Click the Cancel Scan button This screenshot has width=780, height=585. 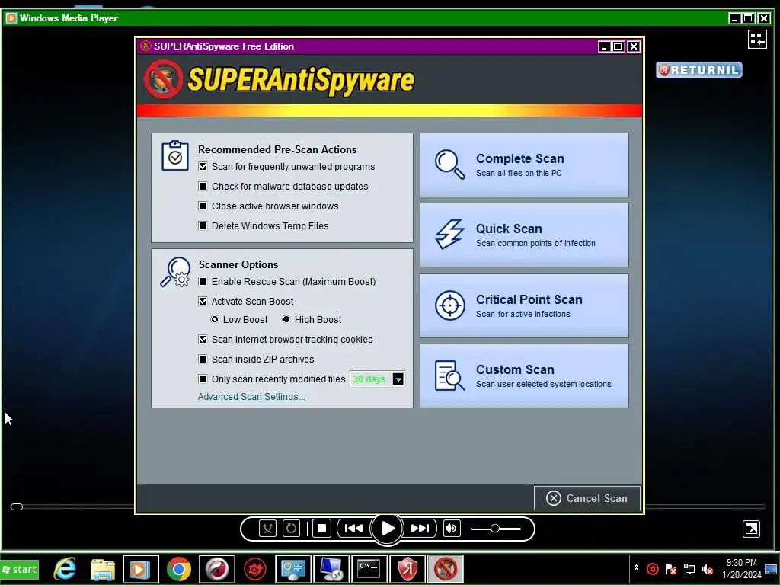point(587,498)
